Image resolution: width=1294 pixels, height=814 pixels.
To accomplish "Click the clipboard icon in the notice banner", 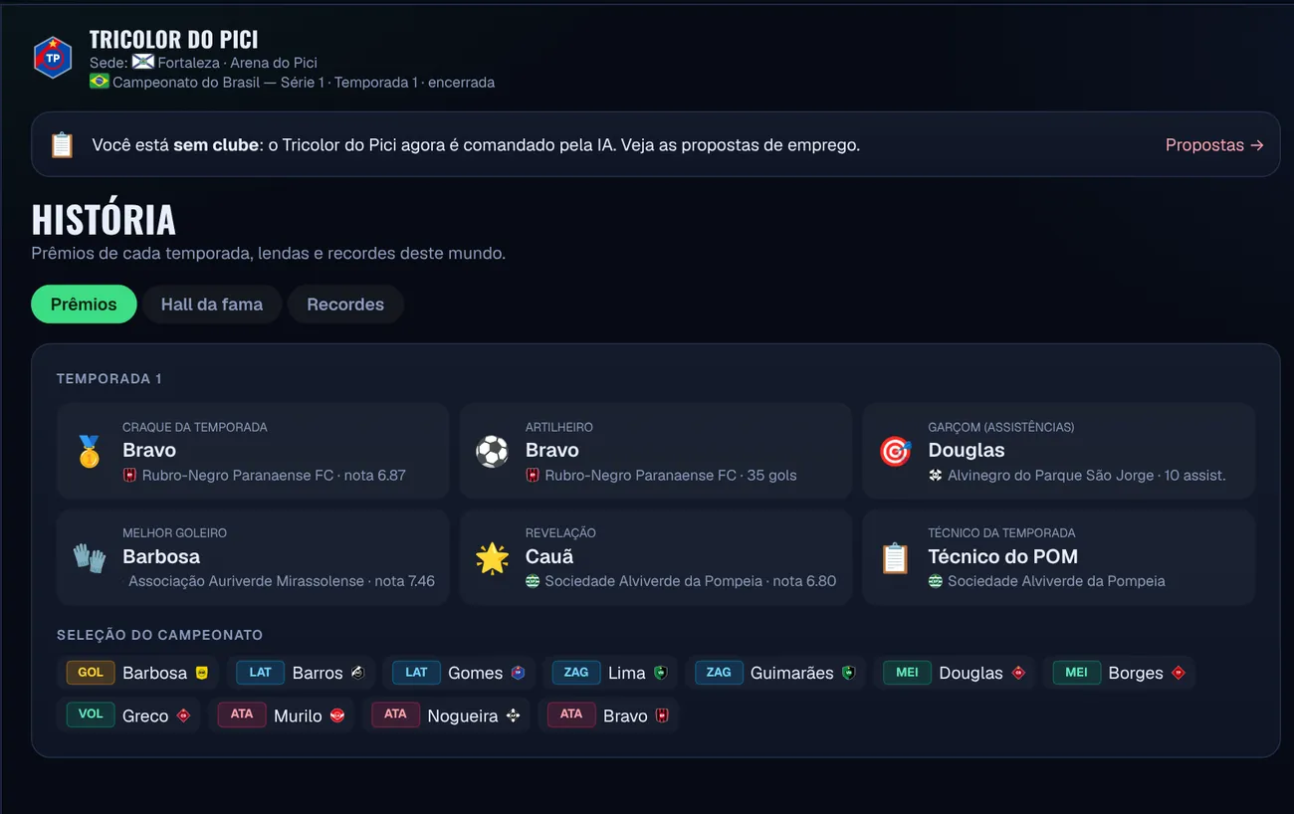I will pos(62,145).
